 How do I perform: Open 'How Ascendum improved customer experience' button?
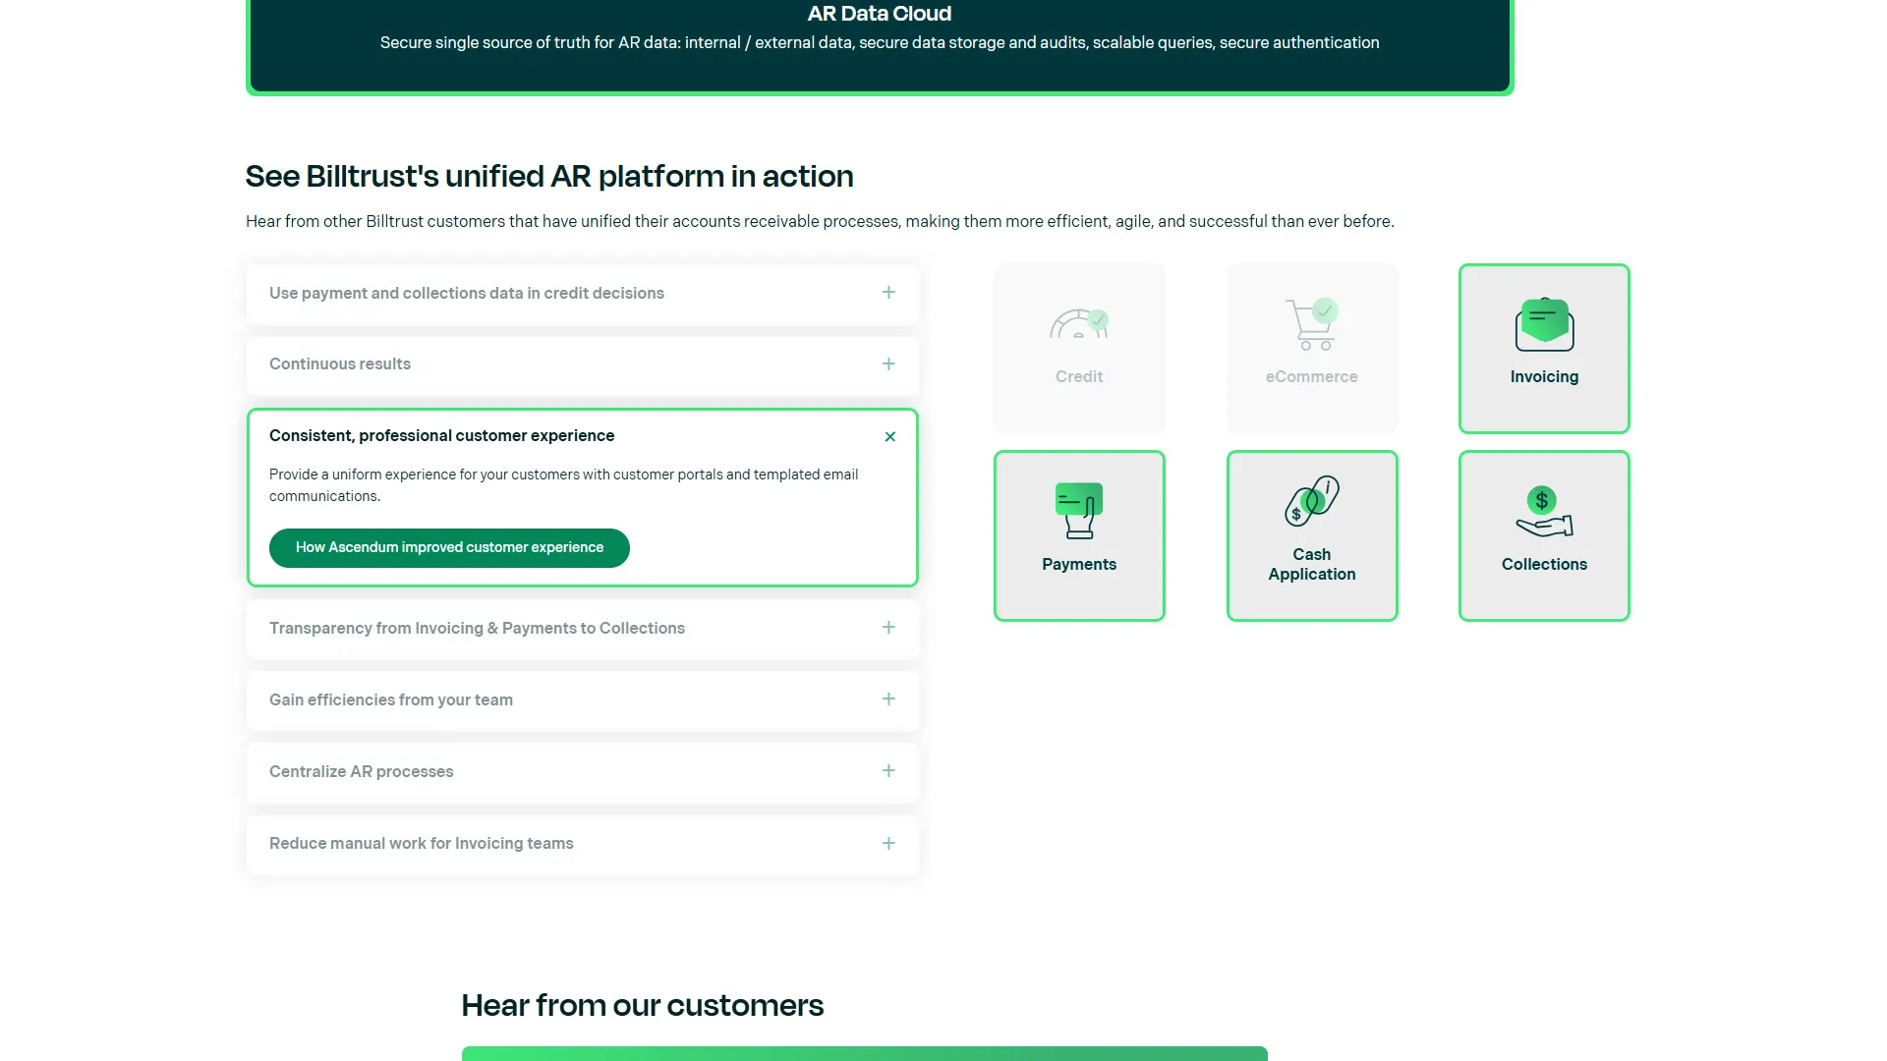(449, 548)
